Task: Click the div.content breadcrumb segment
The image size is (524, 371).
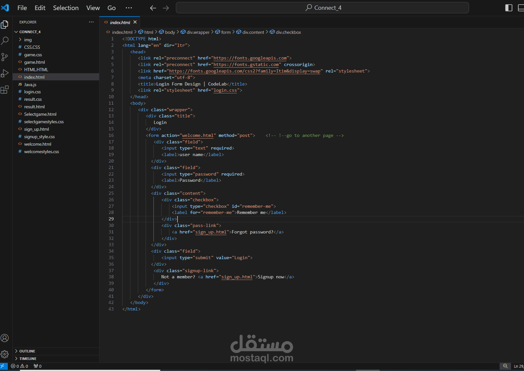Action: (x=250, y=32)
